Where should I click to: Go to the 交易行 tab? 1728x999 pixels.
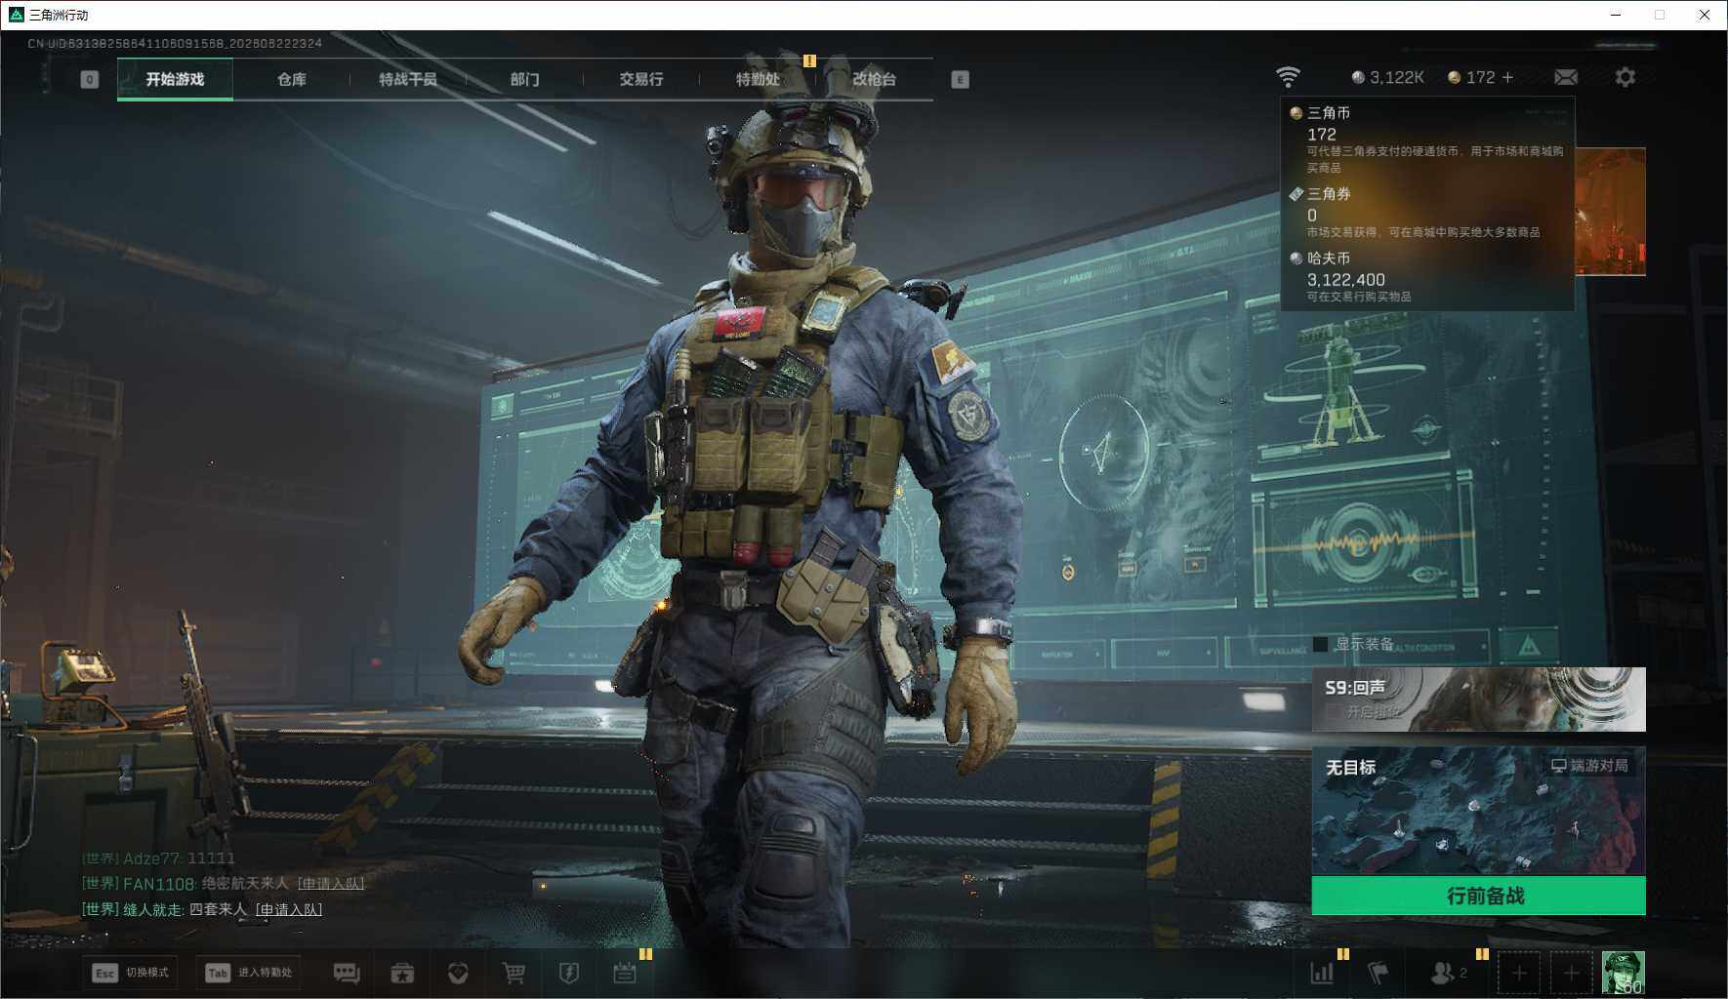tap(640, 79)
